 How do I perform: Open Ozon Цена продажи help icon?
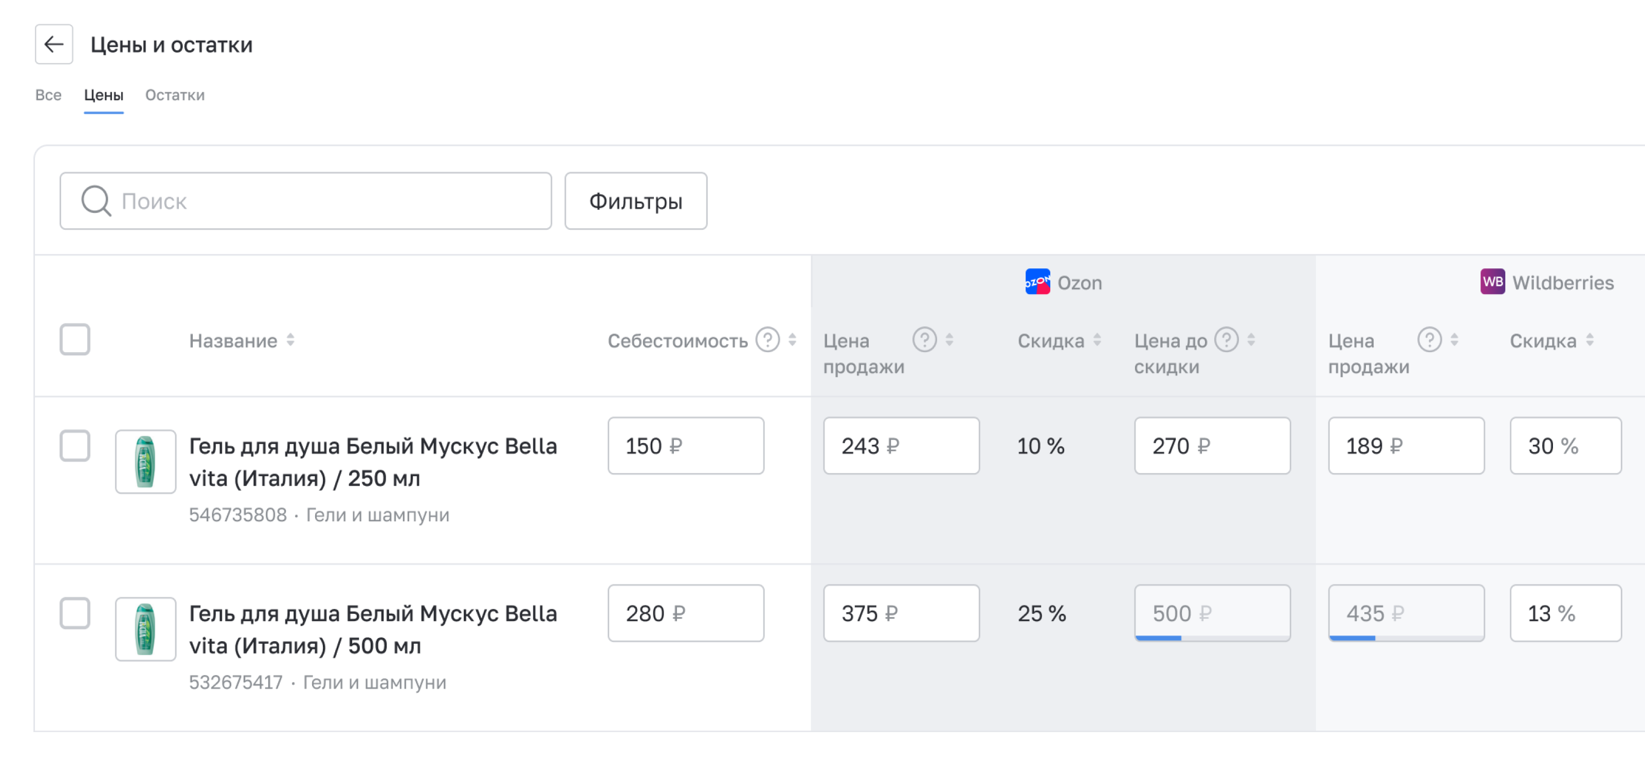point(924,340)
